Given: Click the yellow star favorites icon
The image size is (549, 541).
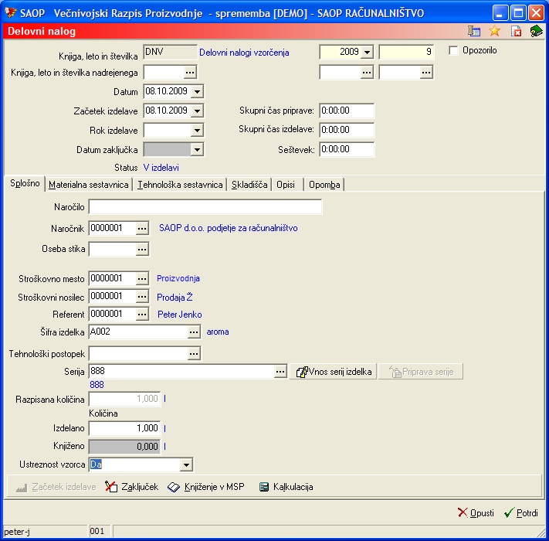Looking at the screenshot, I should (494, 31).
